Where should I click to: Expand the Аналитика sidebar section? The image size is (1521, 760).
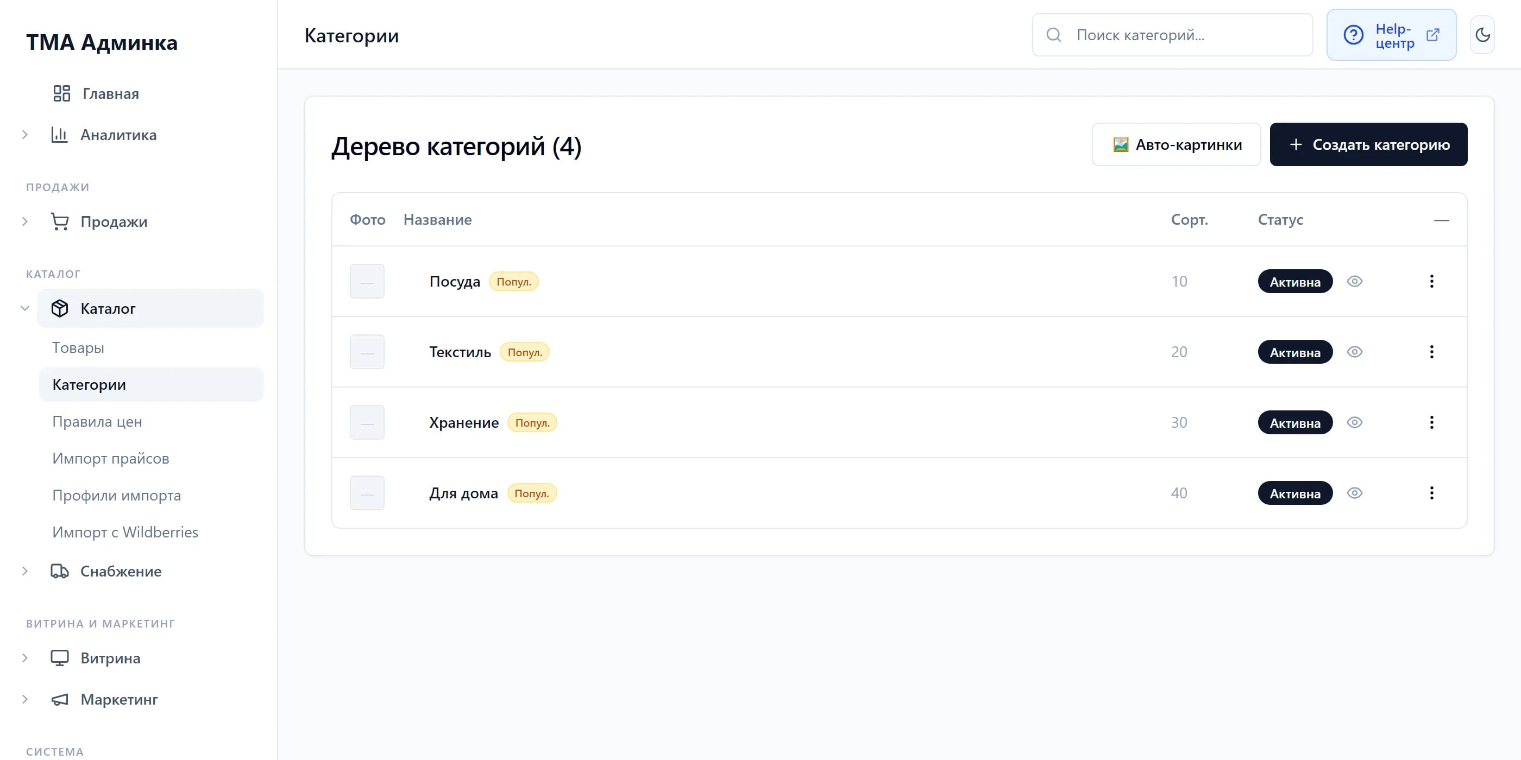point(25,135)
